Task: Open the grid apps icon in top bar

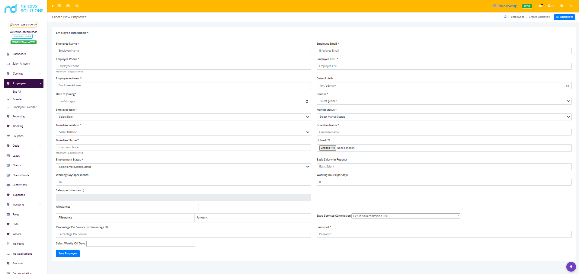Action: click(x=59, y=6)
